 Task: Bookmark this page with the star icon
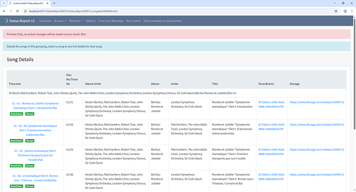pyautogui.click(x=336, y=11)
